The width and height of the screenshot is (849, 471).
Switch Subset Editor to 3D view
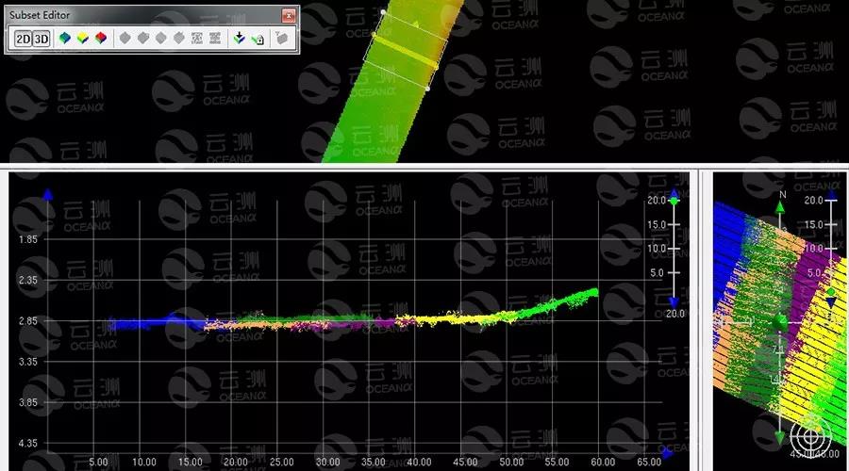coord(42,39)
